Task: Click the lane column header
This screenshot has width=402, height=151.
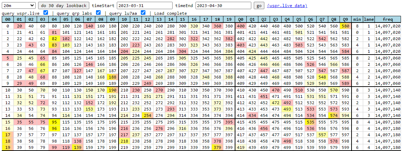Action: click(369, 19)
